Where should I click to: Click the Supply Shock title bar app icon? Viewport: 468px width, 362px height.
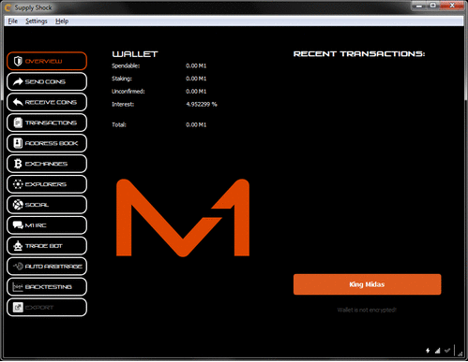8,7
